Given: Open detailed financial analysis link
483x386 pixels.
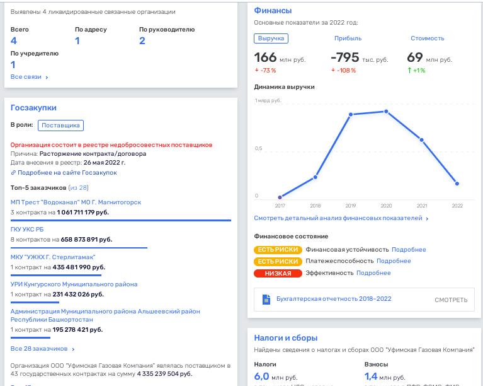Looking at the screenshot, I should click(x=338, y=218).
